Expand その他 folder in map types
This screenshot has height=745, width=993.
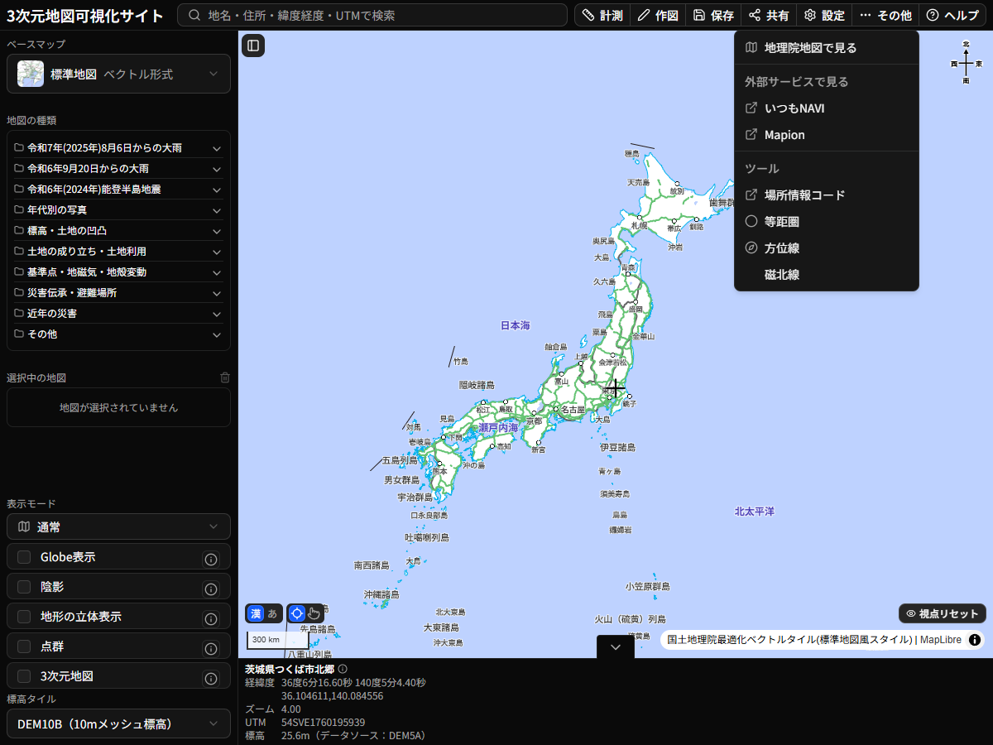118,334
